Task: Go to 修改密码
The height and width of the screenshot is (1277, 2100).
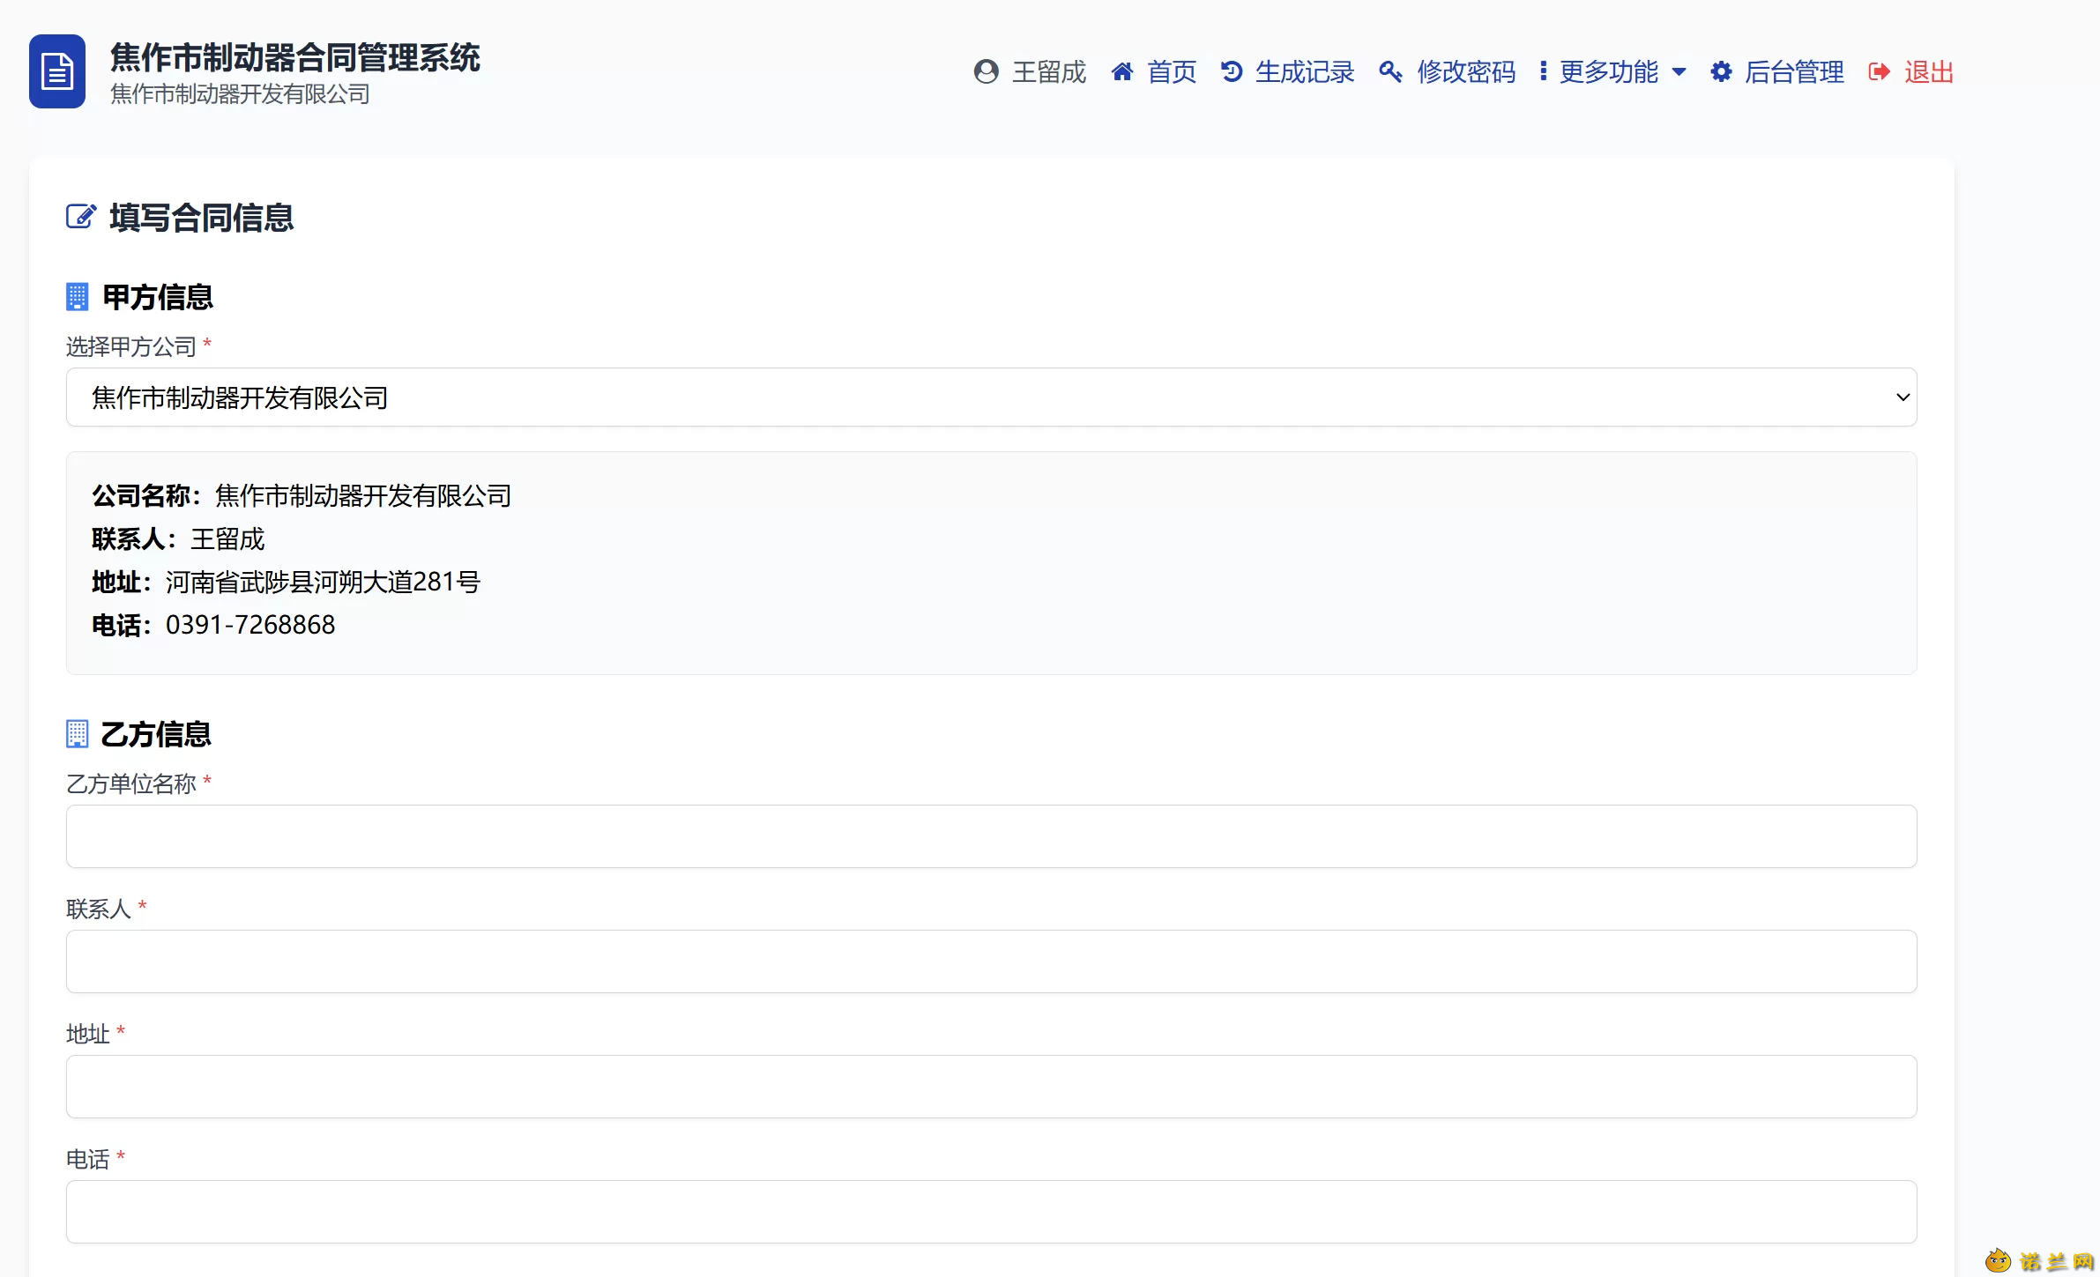Action: [x=1448, y=71]
